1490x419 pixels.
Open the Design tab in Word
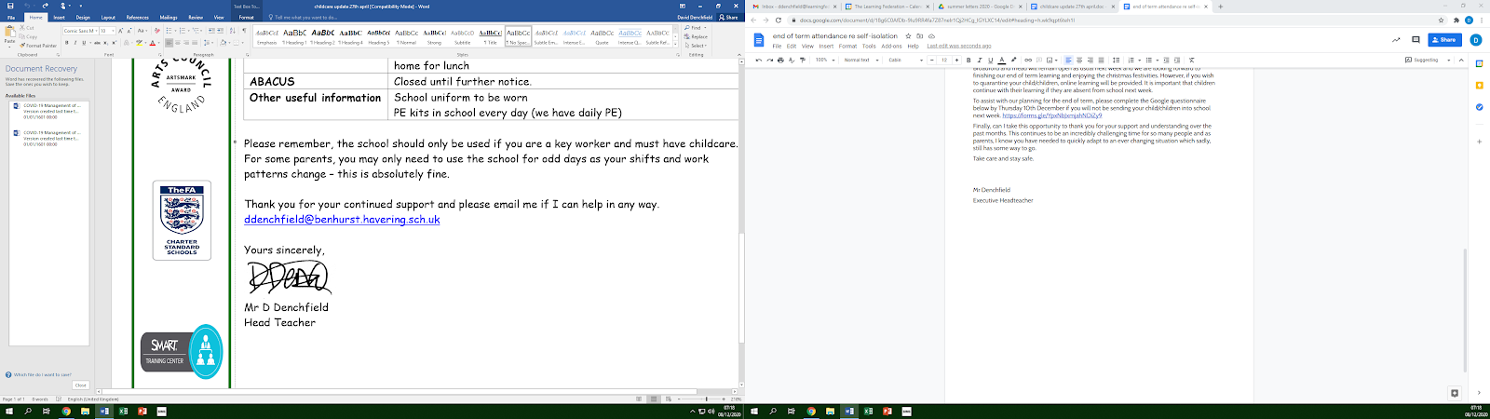(83, 18)
